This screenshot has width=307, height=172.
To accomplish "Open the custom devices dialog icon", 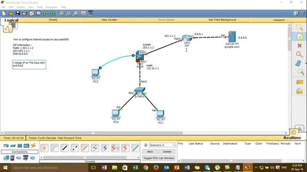I will tap(90, 13).
